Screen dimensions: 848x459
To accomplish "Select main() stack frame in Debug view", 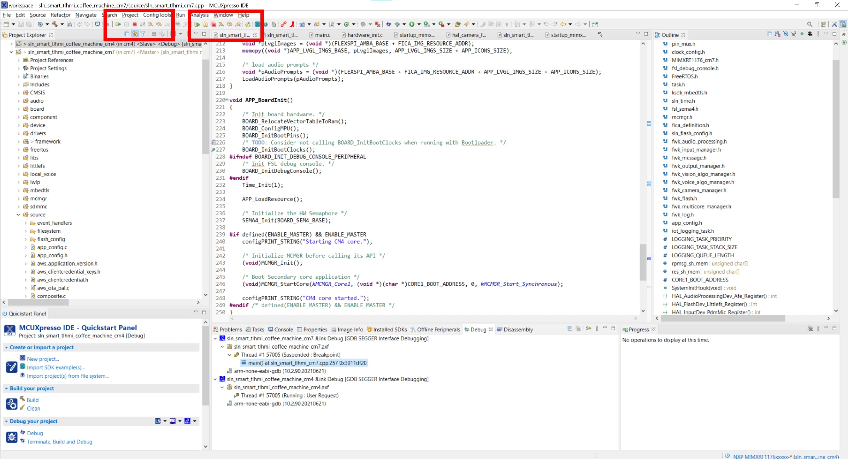I will 307,363.
